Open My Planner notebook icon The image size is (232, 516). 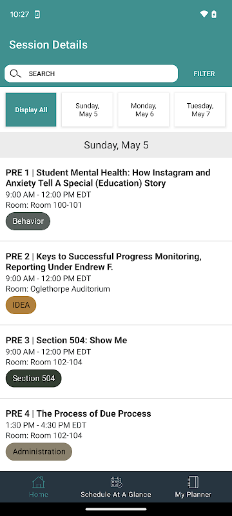click(x=193, y=482)
